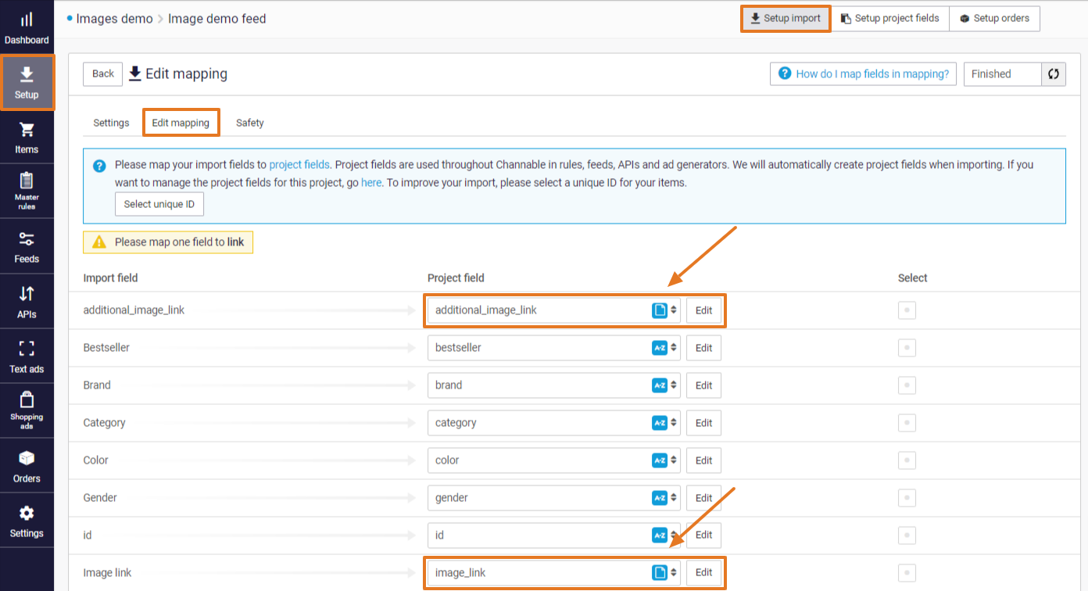The image size is (1088, 591).
Task: Navigate to the Feeds section
Action: tap(27, 245)
